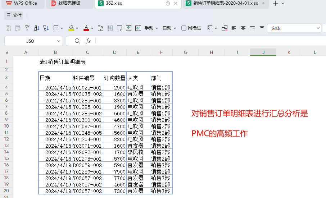This screenshot has width=326, height=198.
Task: Switch to the 销售订单明细表-2020-04-01.xlsx tab
Action: click(226, 3)
